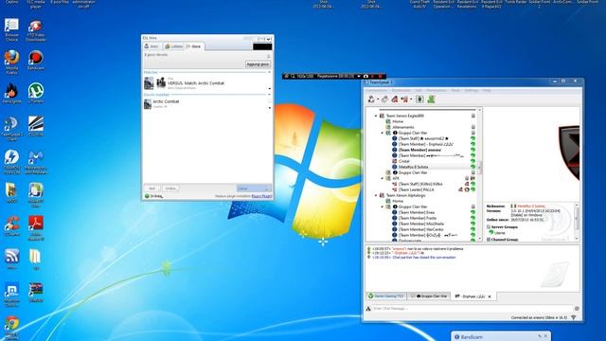Image resolution: width=606 pixels, height=341 pixels.
Task: Click the channel tree vertical scrollbar
Action: [480, 174]
